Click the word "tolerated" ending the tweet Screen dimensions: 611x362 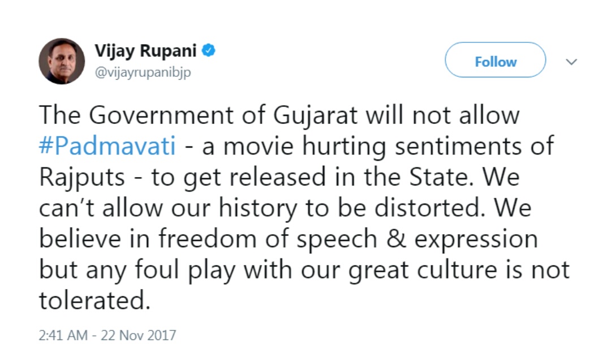94,301
